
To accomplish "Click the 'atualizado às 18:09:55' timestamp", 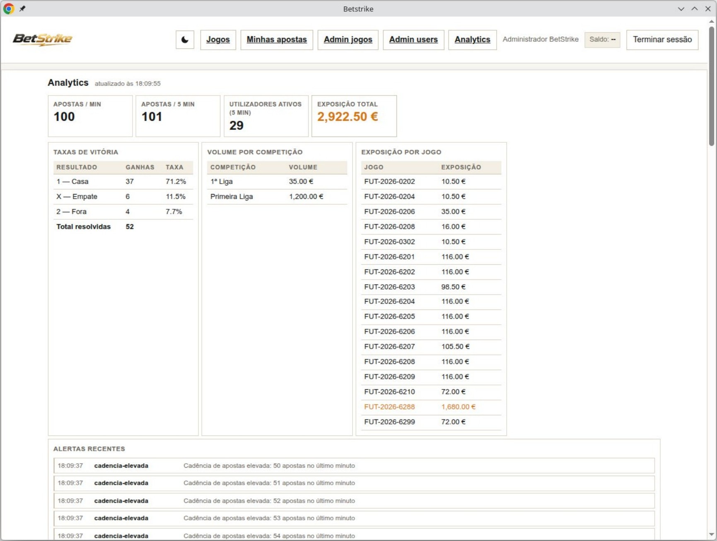I will [x=128, y=84].
